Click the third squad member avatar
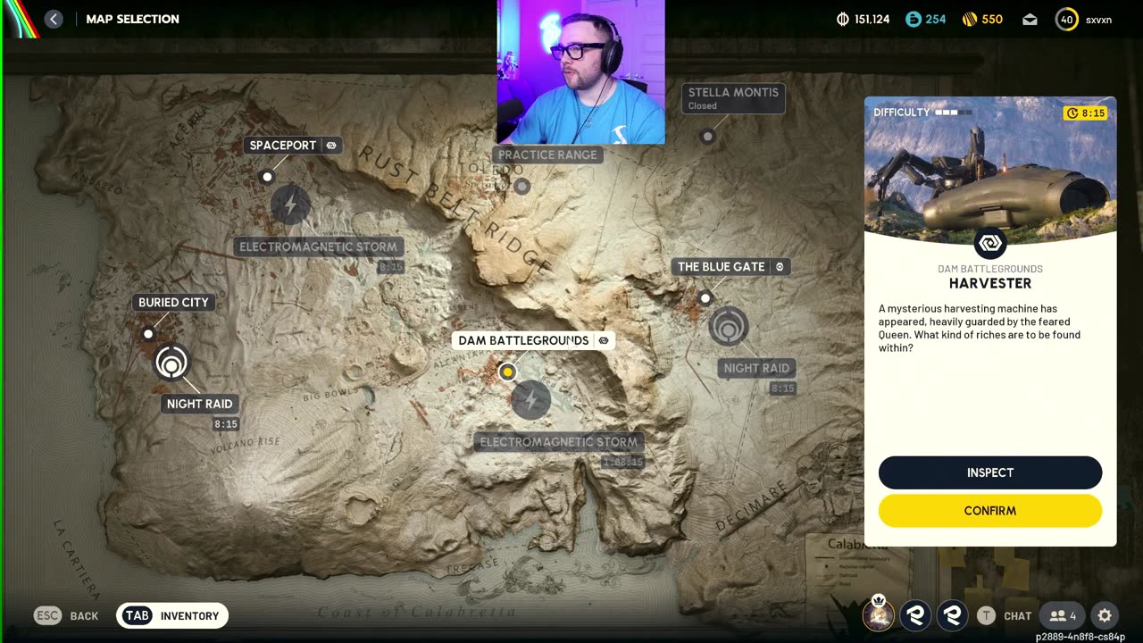 tap(953, 614)
